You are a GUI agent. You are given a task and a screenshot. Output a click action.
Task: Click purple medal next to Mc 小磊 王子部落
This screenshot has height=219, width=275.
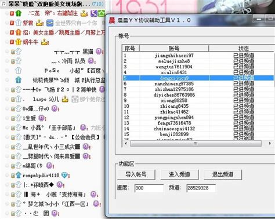[83, 127]
